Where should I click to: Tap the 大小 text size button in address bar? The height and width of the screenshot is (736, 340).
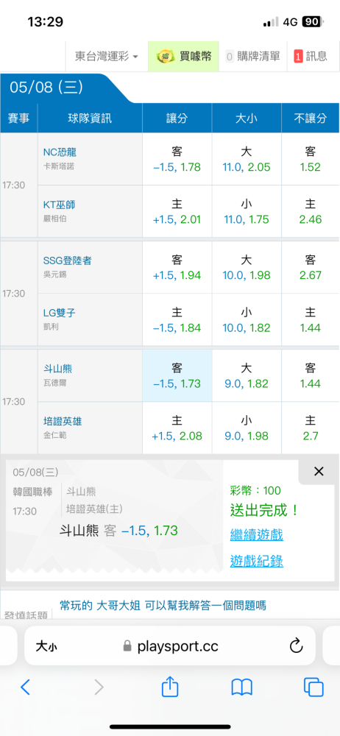pos(46,646)
